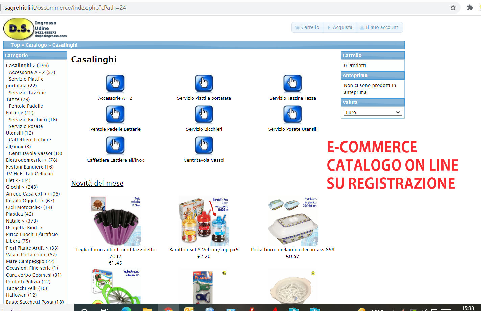Open Porta burro melamina product thumbnail
Image resolution: width=481 pixels, height=311 pixels.
pos(293,221)
